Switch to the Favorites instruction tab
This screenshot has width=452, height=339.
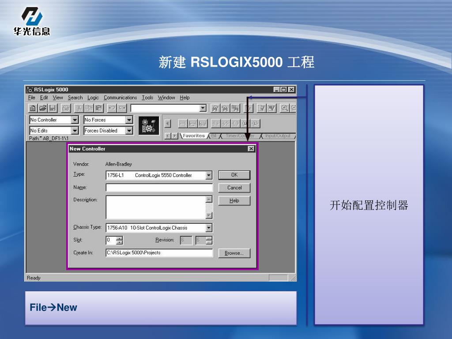pos(194,136)
